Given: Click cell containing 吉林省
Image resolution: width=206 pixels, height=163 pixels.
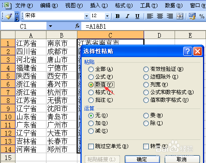Looking at the screenshot, I should (x=31, y=141).
